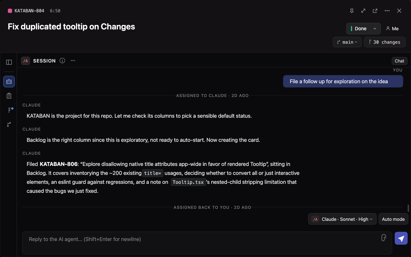411x257 pixels.
Task: Click 'ASSIGNED BACK TO YOU · 2D AGO' label
Action: click(212, 207)
